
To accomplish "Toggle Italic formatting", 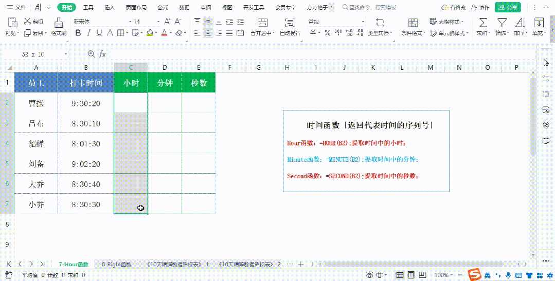I will pos(89,33).
